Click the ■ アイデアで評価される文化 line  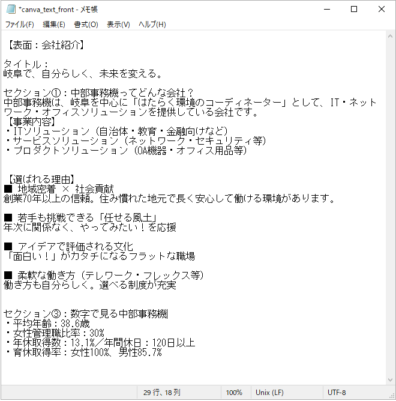pyautogui.click(x=68, y=247)
